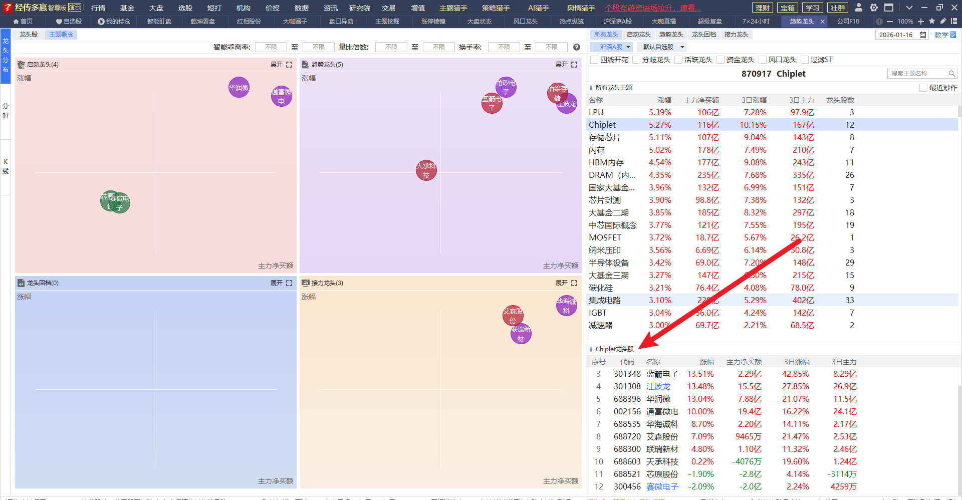
Task: Click the 智能乖离率 minimum input field
Action: pyautogui.click(x=271, y=47)
